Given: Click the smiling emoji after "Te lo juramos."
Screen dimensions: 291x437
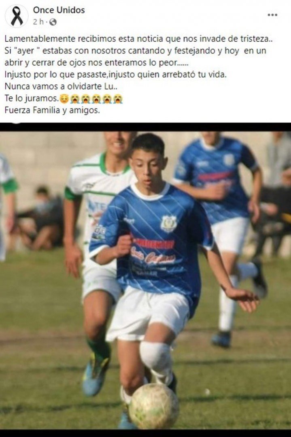Looking at the screenshot, I should click(x=64, y=98).
